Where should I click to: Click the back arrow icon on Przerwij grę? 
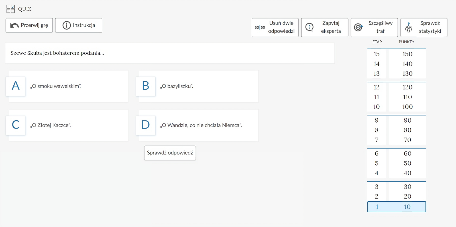point(14,25)
